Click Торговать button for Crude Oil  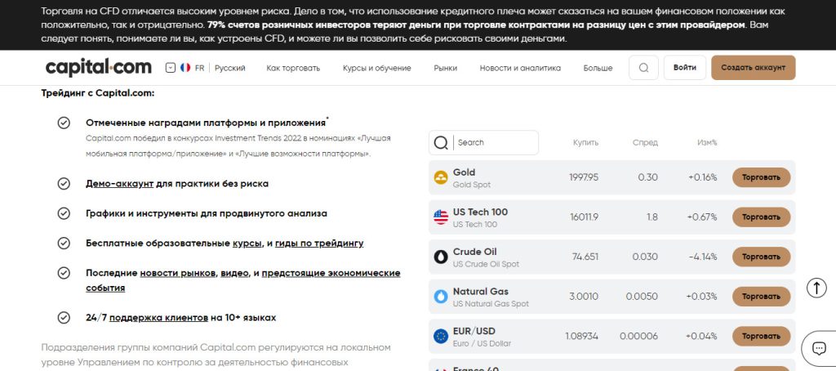[761, 257]
